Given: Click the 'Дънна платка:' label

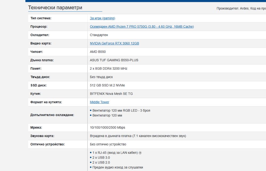Looking at the screenshot, I should pyautogui.click(x=42, y=60).
